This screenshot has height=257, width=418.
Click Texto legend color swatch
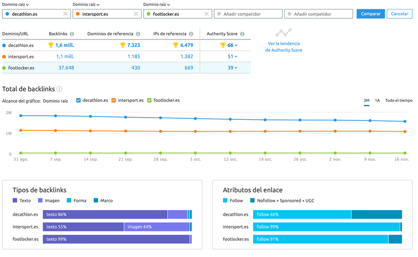pyautogui.click(x=15, y=200)
